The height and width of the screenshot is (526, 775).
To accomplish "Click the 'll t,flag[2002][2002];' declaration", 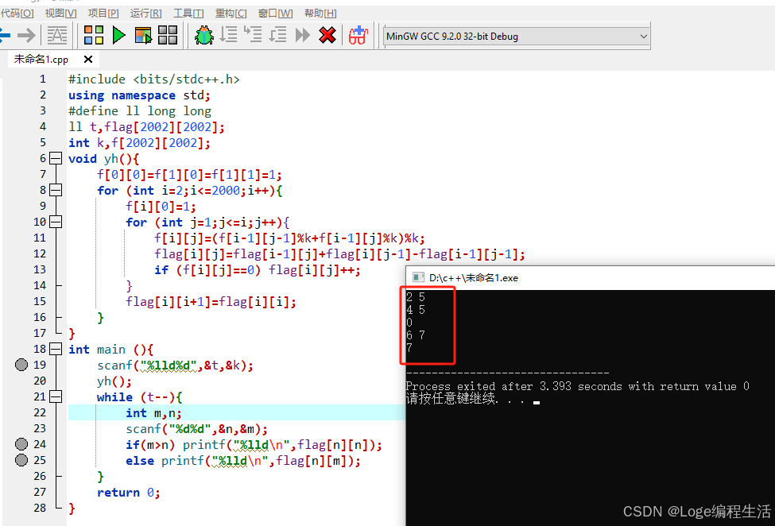I will pos(146,127).
